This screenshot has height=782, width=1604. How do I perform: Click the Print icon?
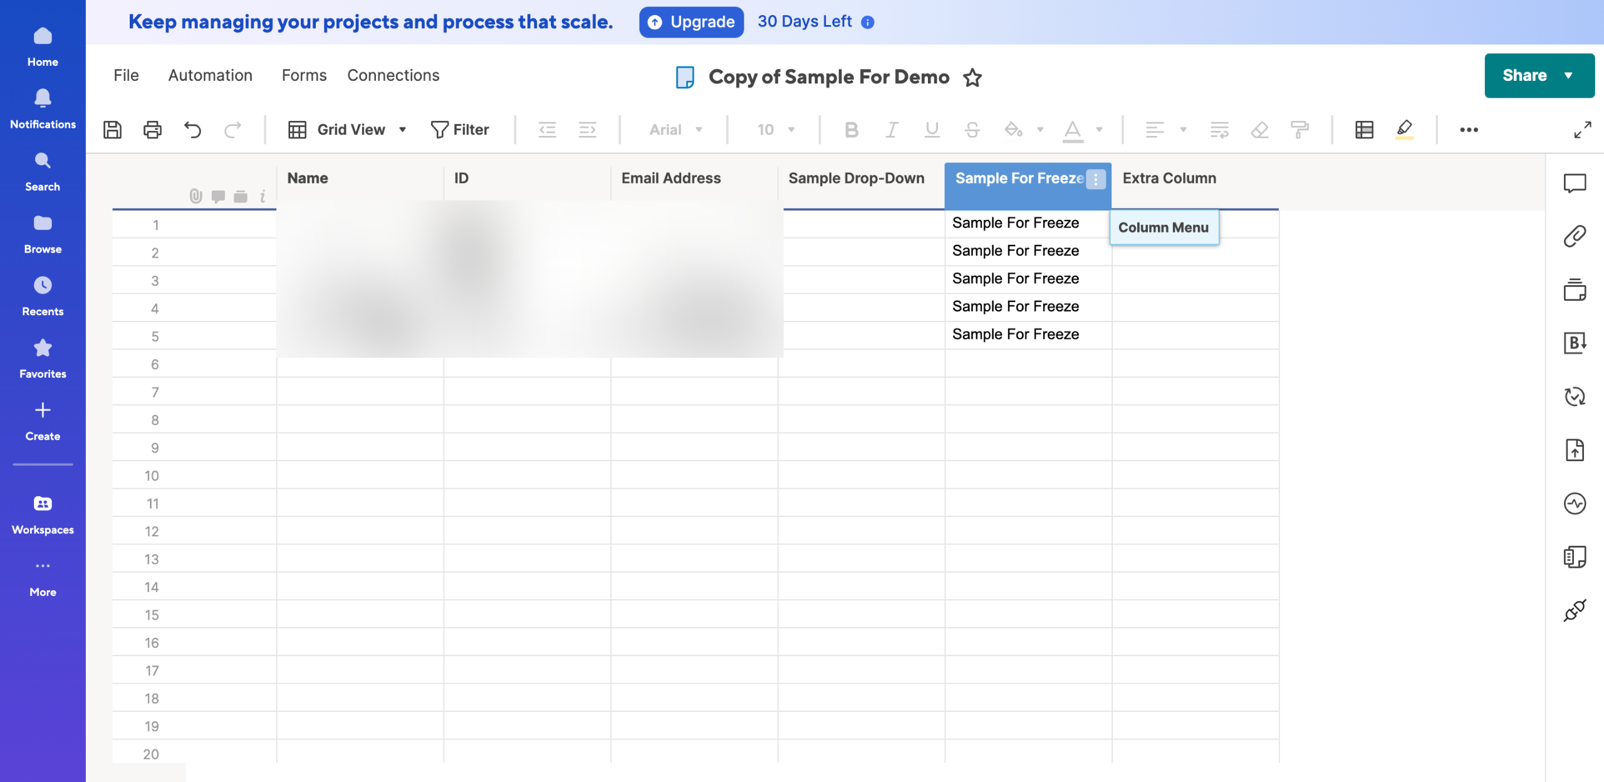pos(152,130)
